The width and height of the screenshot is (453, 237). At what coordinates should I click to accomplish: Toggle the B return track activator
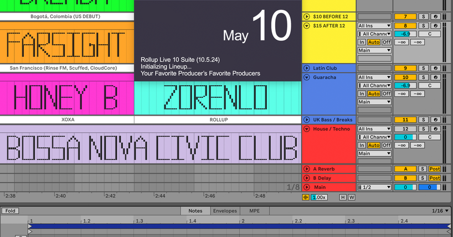coord(405,178)
